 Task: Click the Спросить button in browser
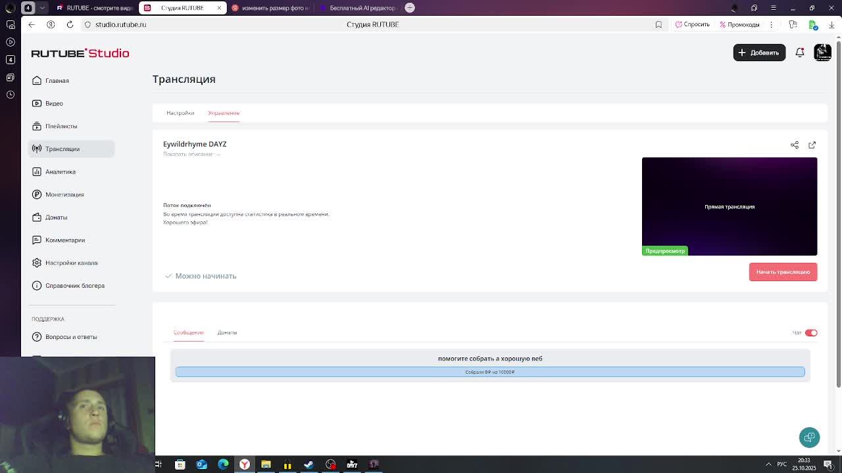click(x=693, y=24)
